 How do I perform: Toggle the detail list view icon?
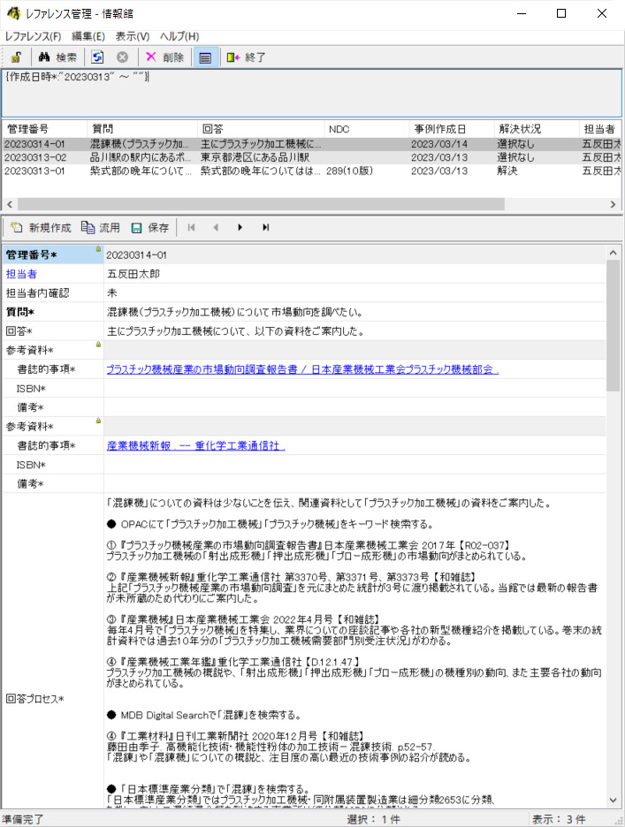[x=205, y=57]
